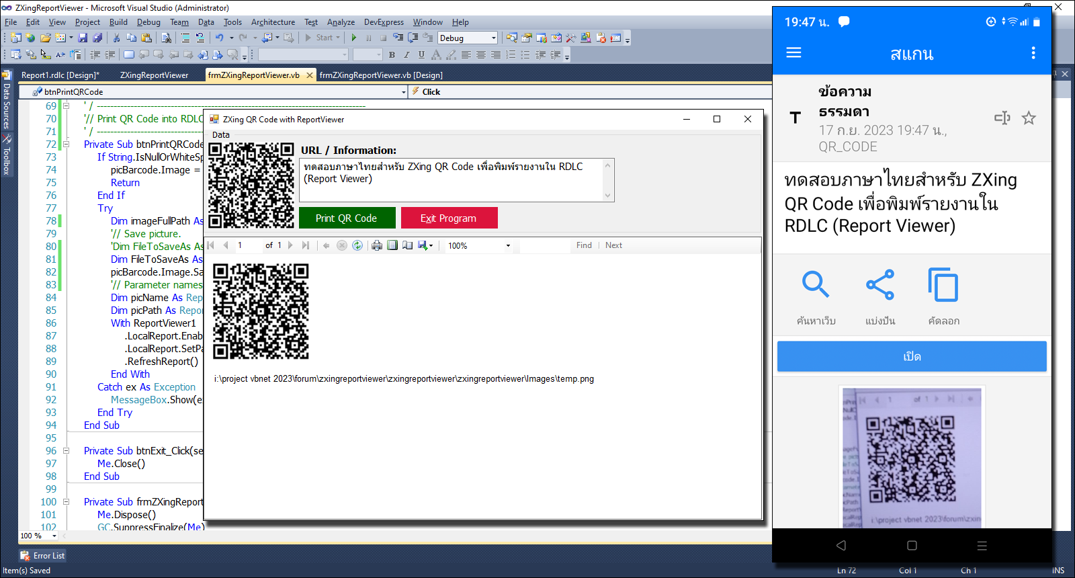Tap the copy icon on phone

pos(943,284)
